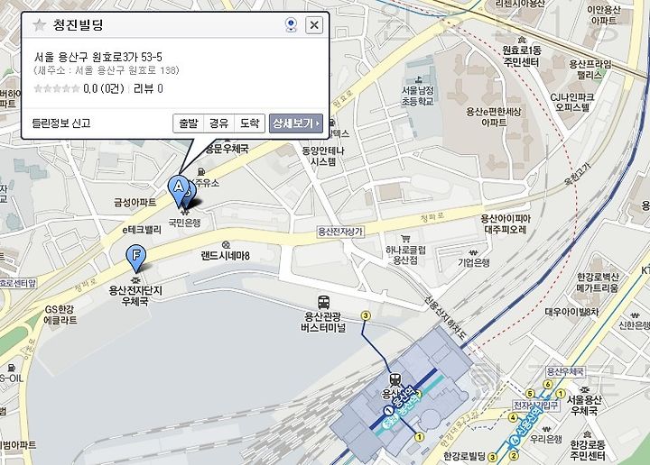Select the blue map marker F
This screenshot has width=650, height=465.
pyautogui.click(x=136, y=258)
